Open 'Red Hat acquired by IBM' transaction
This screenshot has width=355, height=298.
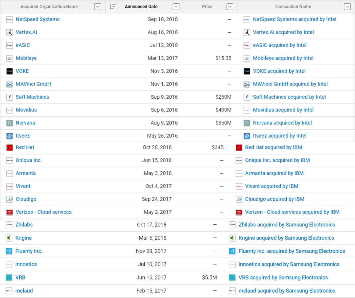(x=273, y=147)
